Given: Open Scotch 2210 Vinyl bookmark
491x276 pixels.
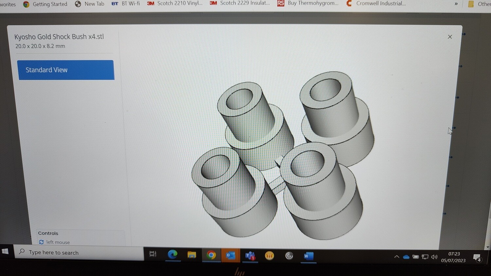Looking at the screenshot, I should click(175, 3).
